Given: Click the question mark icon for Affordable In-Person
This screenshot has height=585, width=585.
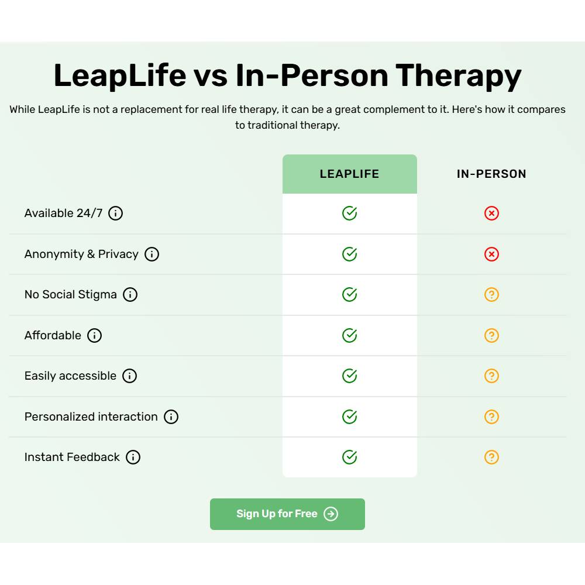Looking at the screenshot, I should tap(491, 335).
